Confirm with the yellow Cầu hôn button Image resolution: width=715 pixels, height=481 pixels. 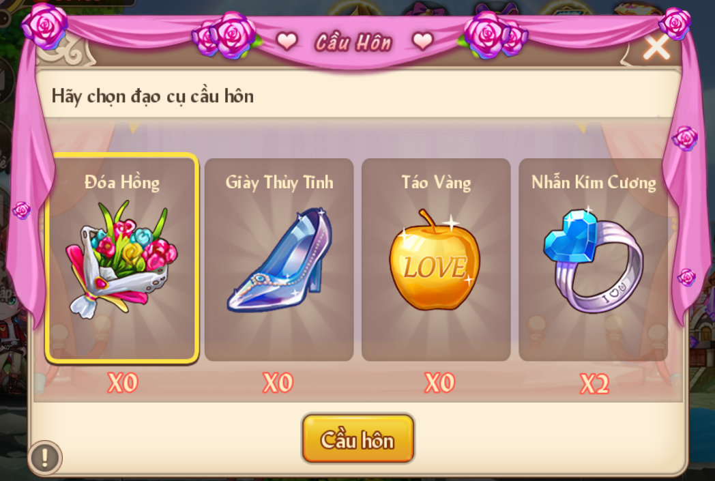click(358, 439)
